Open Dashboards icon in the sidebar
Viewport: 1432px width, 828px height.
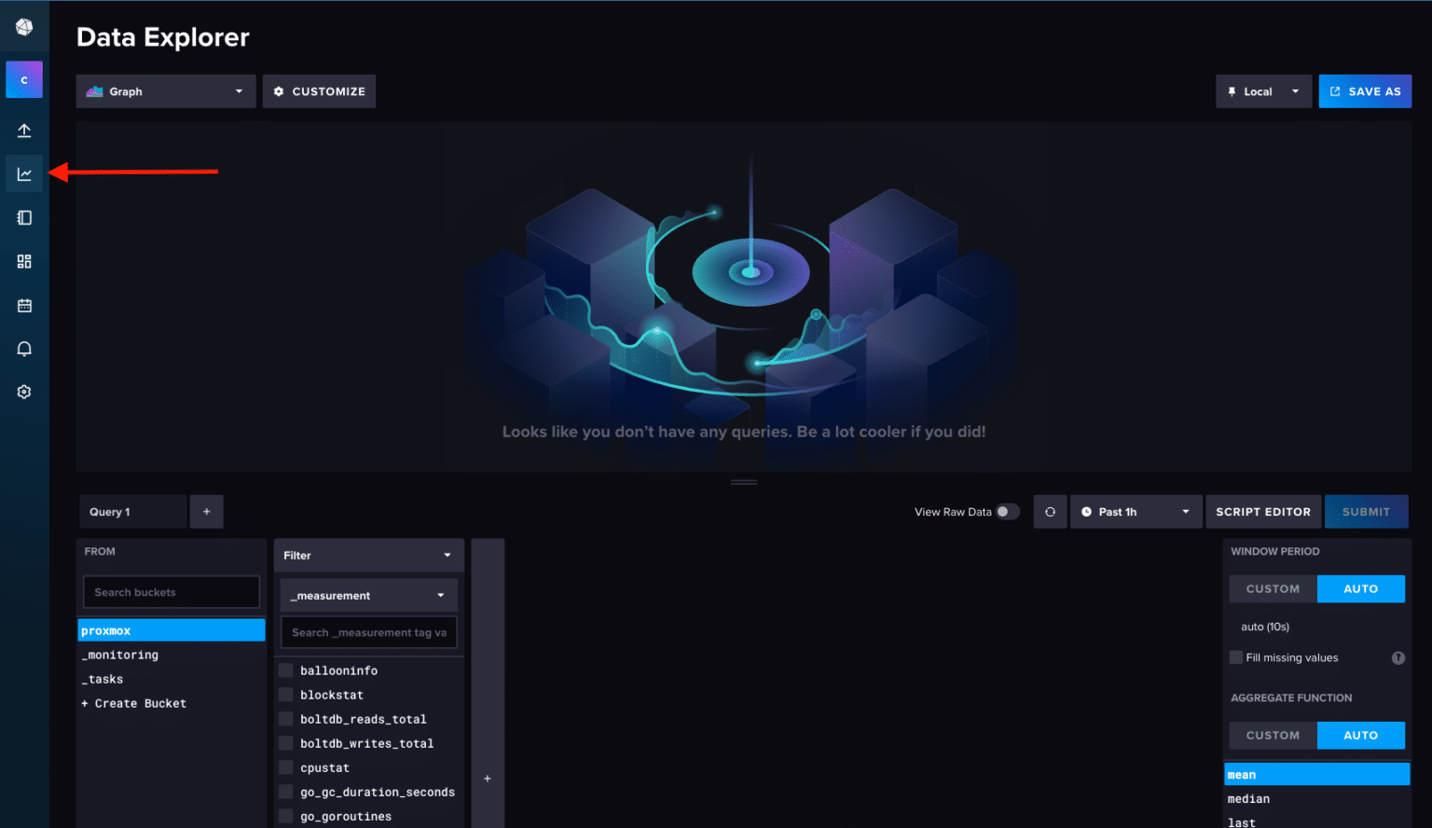pos(24,262)
